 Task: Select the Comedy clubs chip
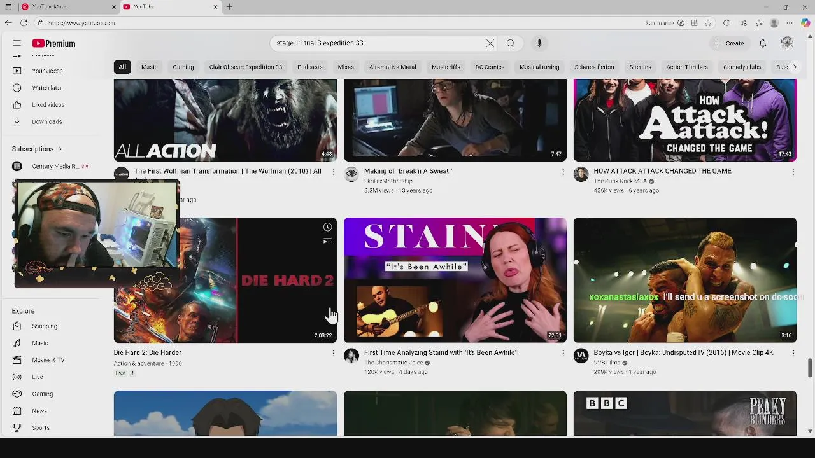tap(742, 67)
